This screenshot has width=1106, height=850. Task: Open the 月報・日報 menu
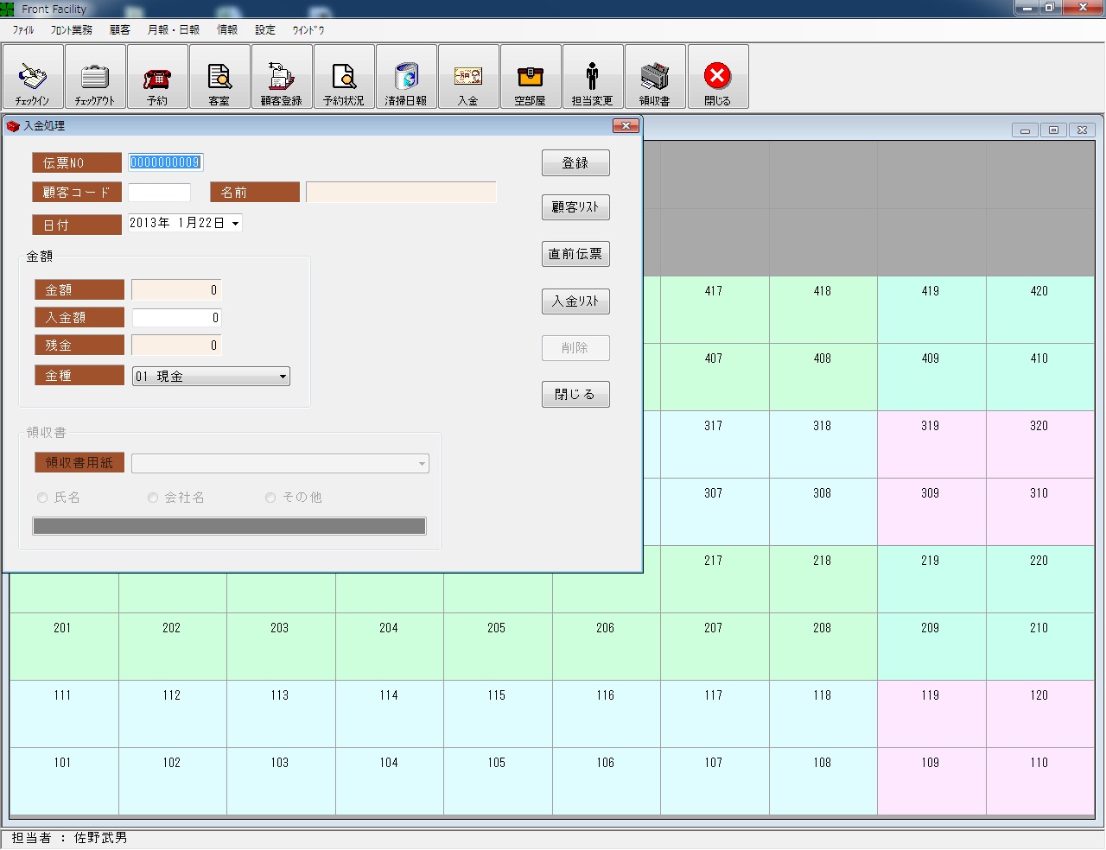point(173,30)
